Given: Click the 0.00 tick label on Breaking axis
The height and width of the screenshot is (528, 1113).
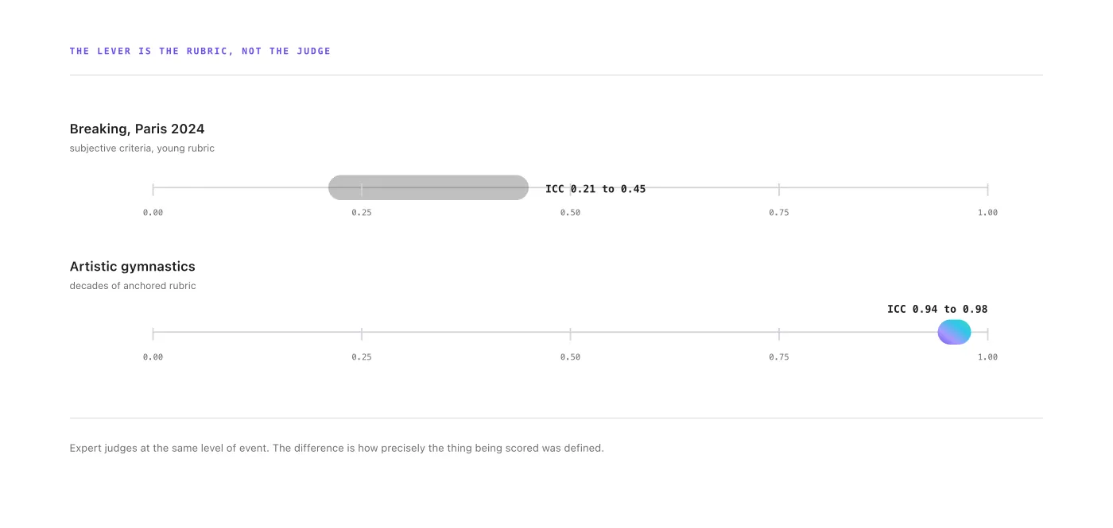Looking at the screenshot, I should coord(153,213).
